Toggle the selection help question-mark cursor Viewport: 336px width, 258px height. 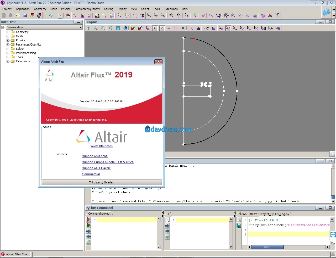228,28
